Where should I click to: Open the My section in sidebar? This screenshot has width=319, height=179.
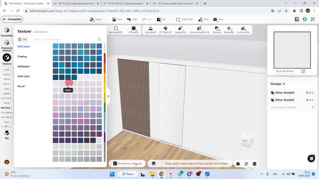point(6,135)
